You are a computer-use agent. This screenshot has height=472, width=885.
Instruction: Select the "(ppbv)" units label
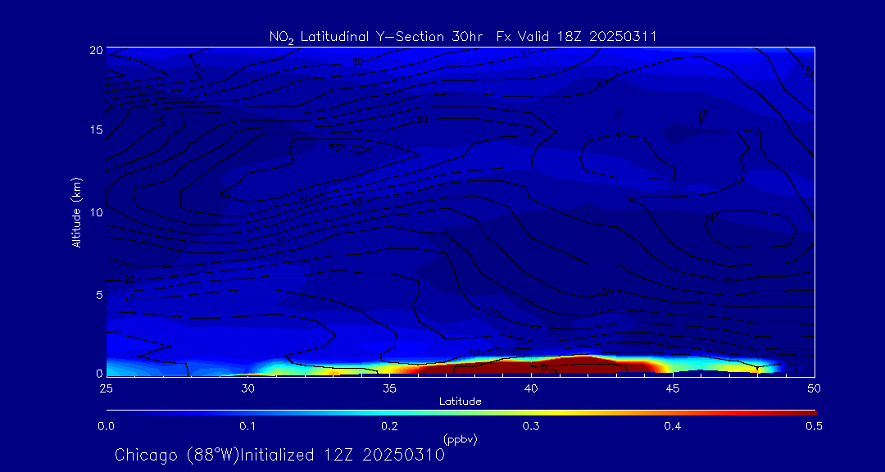pos(461,440)
